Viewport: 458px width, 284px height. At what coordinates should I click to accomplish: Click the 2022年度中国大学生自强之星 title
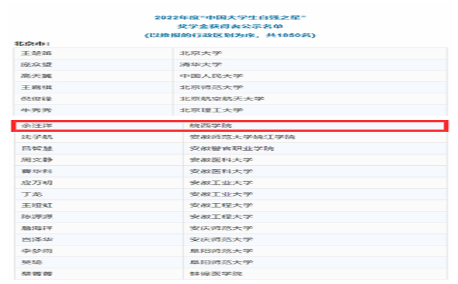click(x=229, y=14)
